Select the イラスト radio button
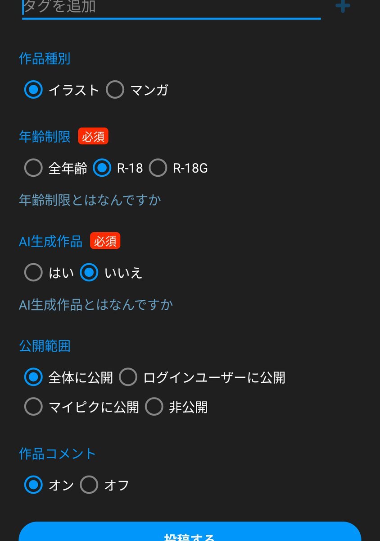The width and height of the screenshot is (380, 541). tap(33, 90)
